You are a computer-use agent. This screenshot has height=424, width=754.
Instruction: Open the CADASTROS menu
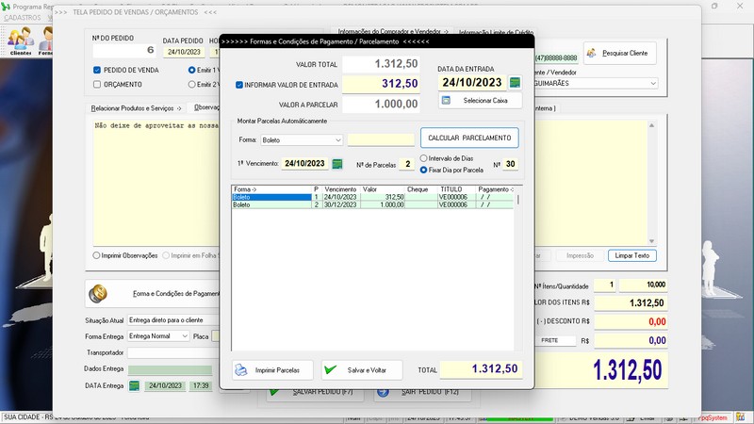click(24, 18)
